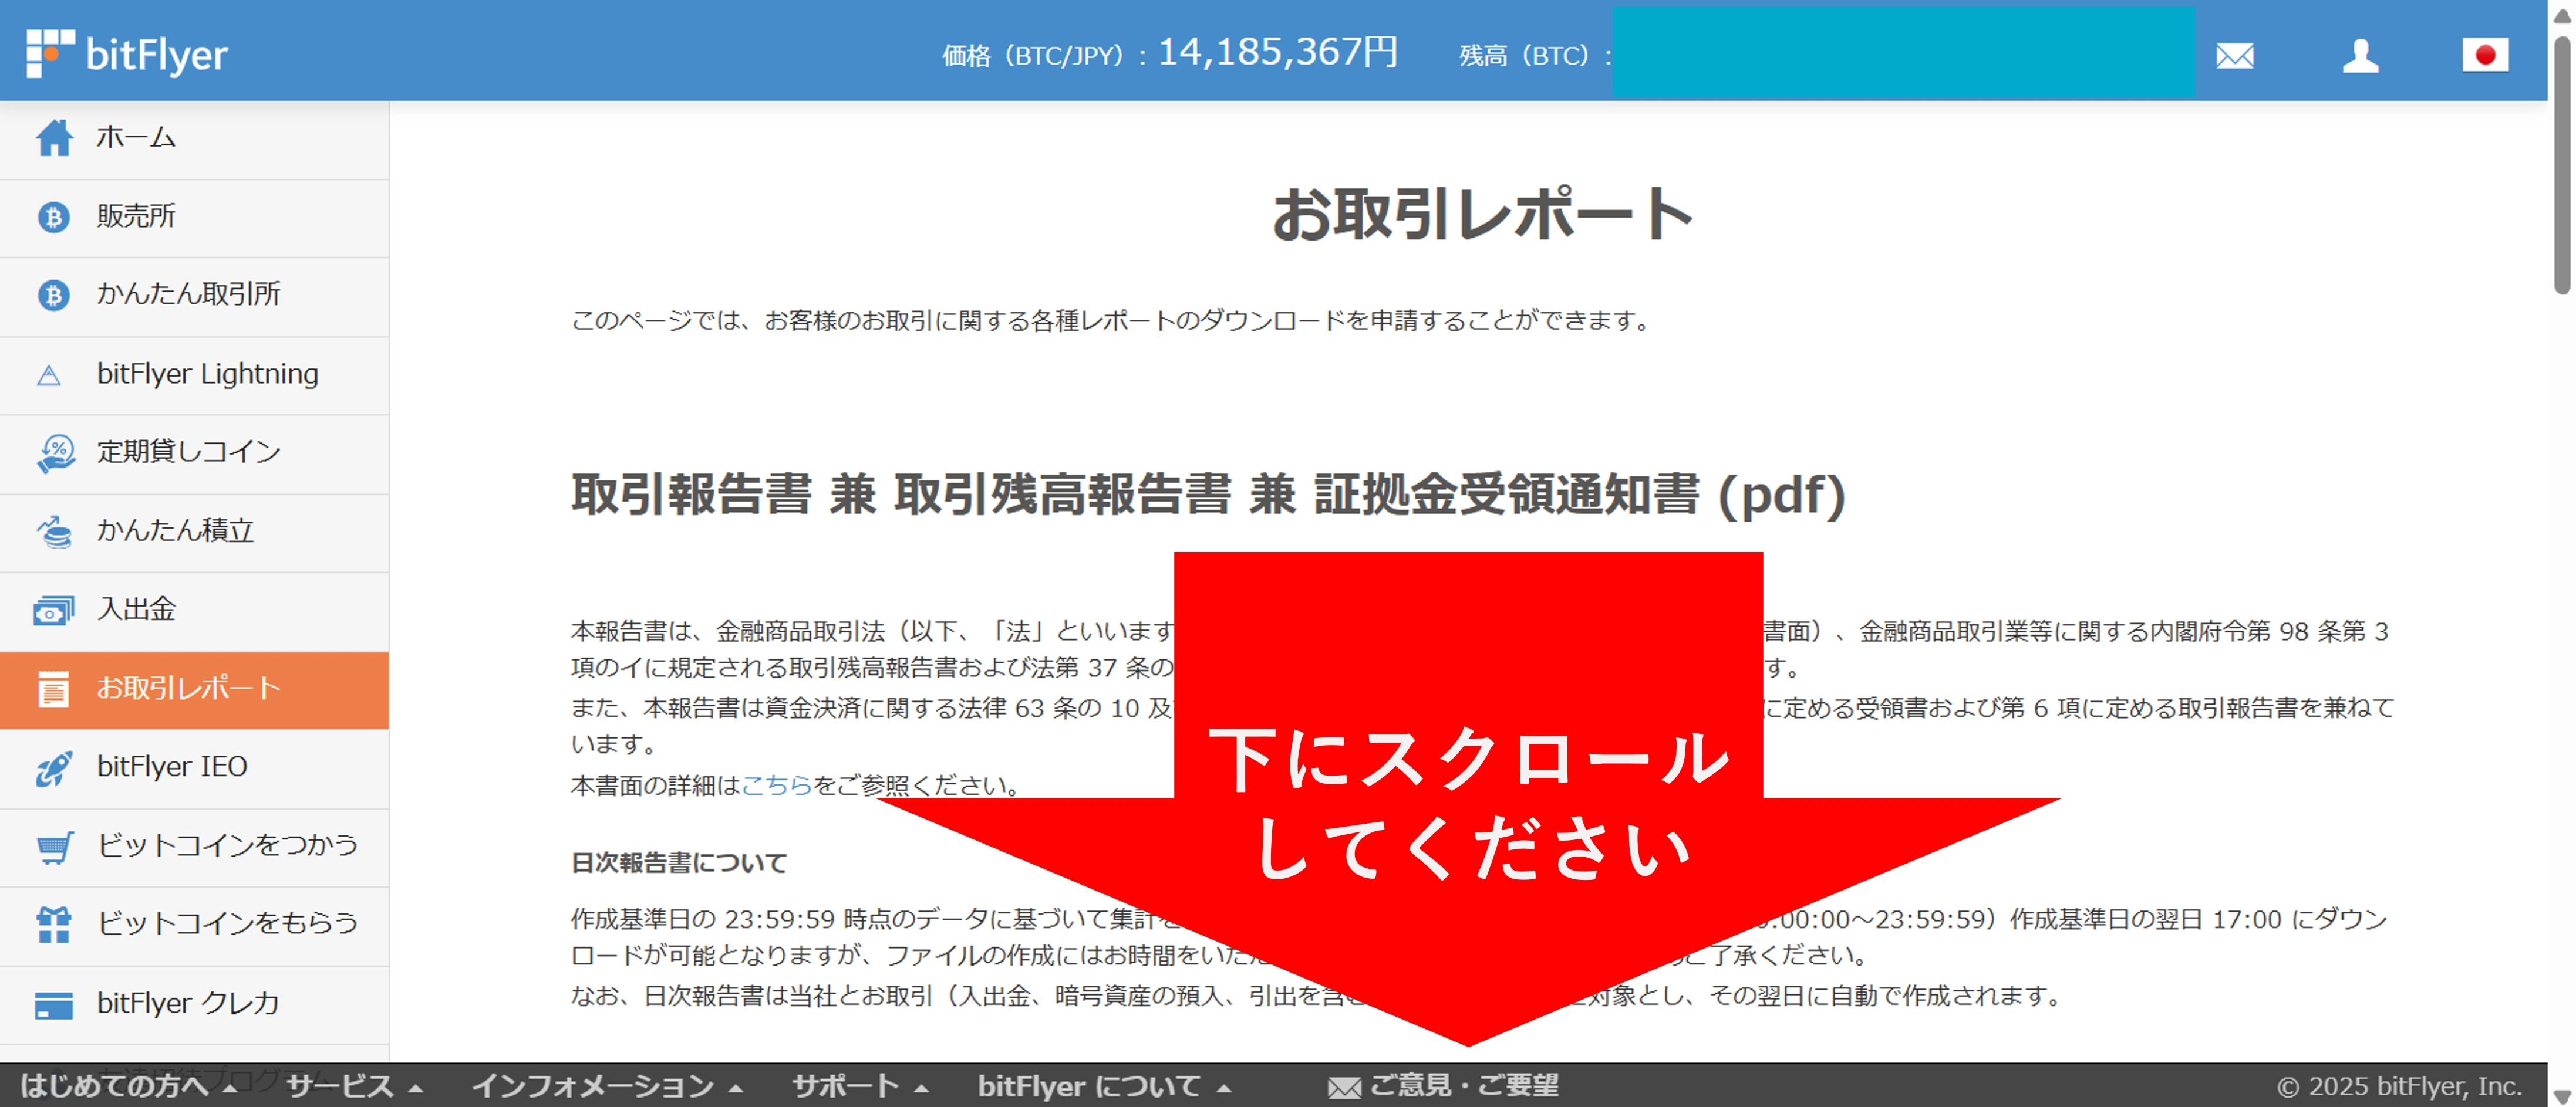Screen dimensions: 2576x1107
Task: Open the ホーム sidebar icon
Action: (55, 139)
